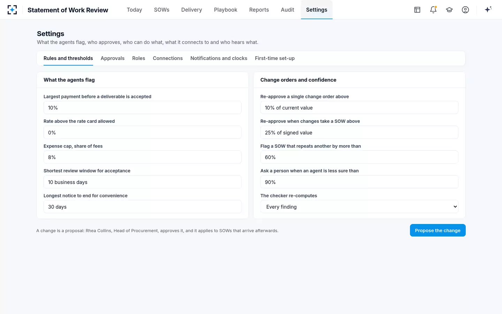Click the Rate above rate card field
The image size is (502, 314).
tap(142, 132)
